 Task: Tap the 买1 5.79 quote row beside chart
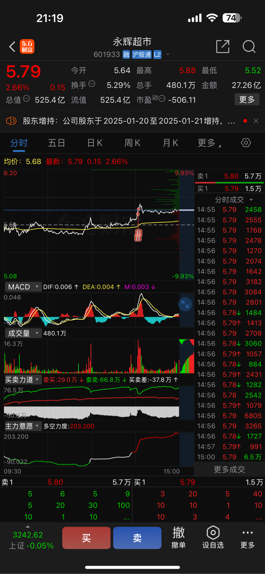(229, 189)
